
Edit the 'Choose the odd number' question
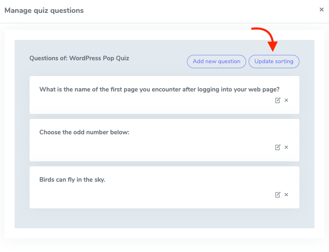278,147
